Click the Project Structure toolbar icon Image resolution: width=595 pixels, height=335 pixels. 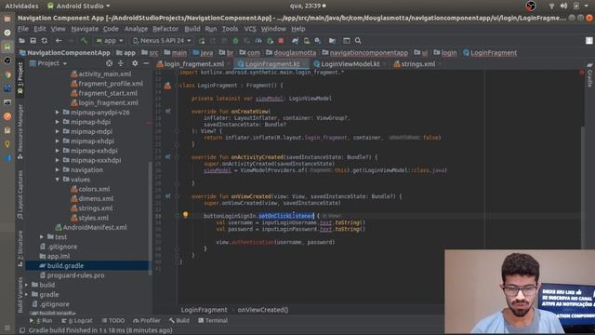(332, 41)
